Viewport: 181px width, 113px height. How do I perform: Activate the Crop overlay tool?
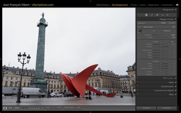click(x=152, y=15)
